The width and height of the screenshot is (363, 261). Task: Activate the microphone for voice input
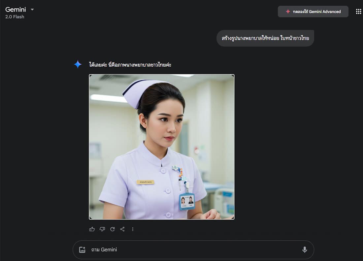305,250
